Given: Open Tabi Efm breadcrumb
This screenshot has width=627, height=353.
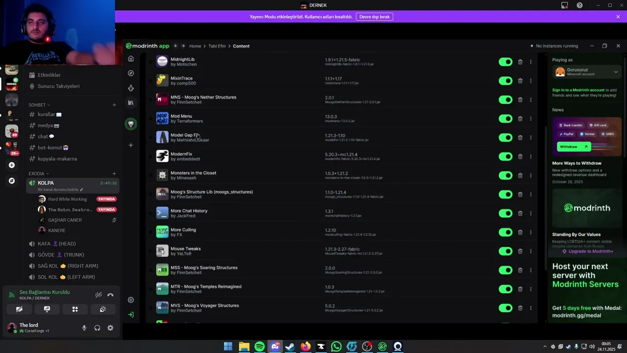Looking at the screenshot, I should point(217,46).
